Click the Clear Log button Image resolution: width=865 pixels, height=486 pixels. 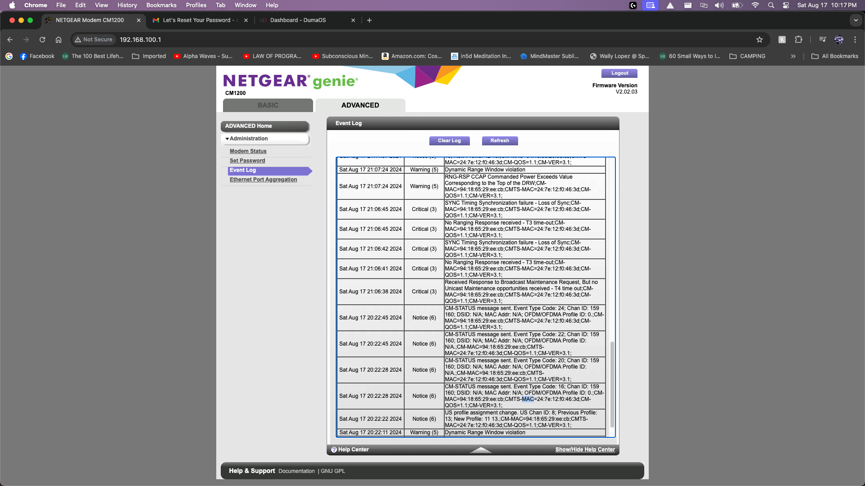tap(449, 140)
